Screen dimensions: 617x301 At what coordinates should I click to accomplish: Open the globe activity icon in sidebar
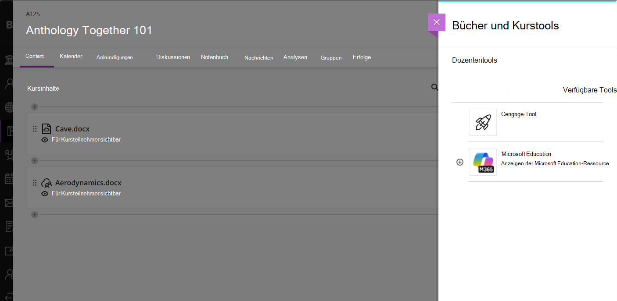pyautogui.click(x=9, y=107)
